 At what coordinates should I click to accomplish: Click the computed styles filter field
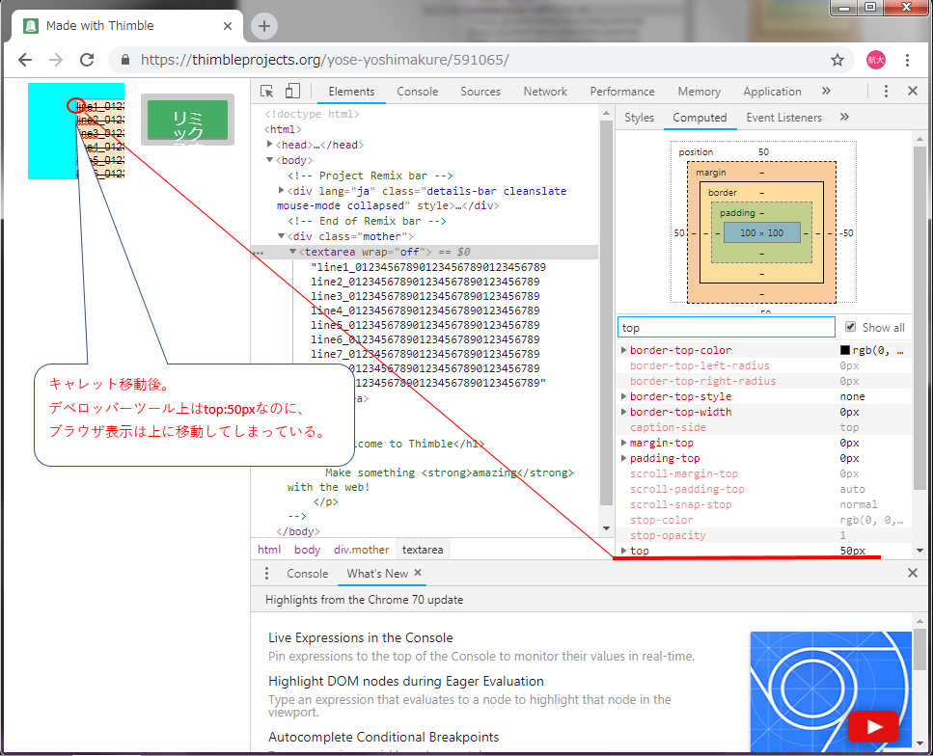(x=726, y=328)
